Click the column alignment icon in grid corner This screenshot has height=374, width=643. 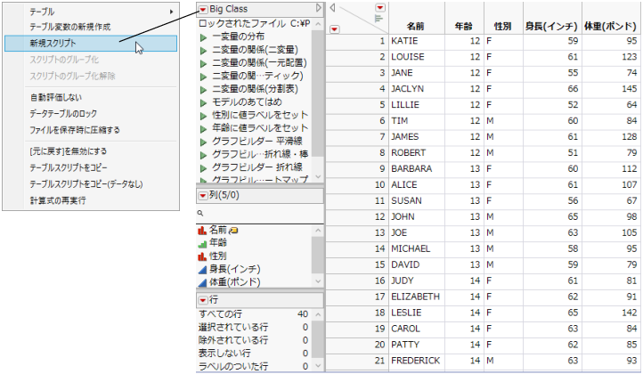pos(378,18)
